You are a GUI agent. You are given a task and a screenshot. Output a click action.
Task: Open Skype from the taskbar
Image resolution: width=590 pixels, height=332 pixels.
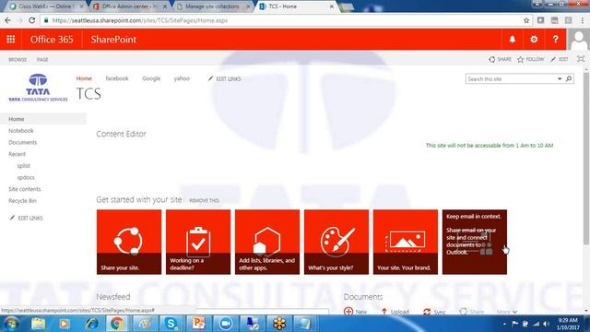coord(171,324)
